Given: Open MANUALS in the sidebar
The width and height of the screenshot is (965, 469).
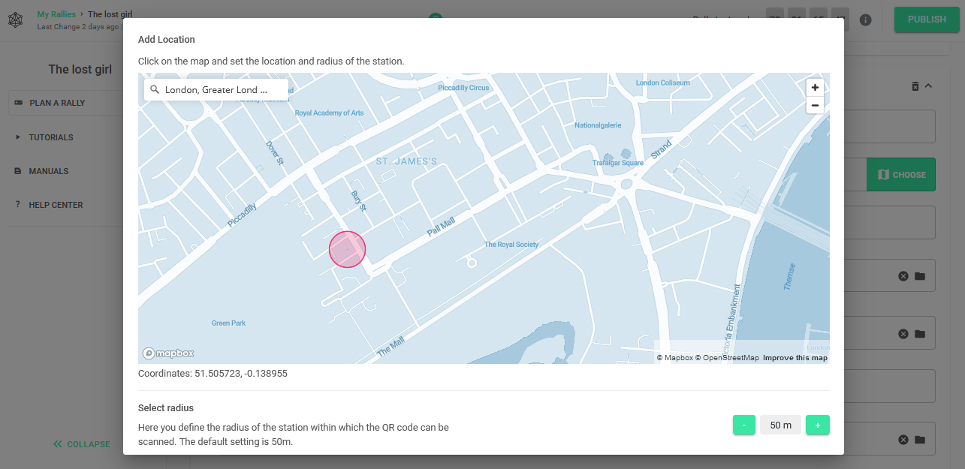Looking at the screenshot, I should 49,171.
